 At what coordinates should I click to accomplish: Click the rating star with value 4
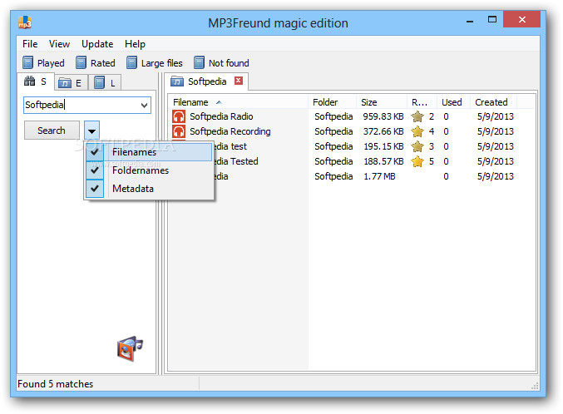pyautogui.click(x=417, y=131)
